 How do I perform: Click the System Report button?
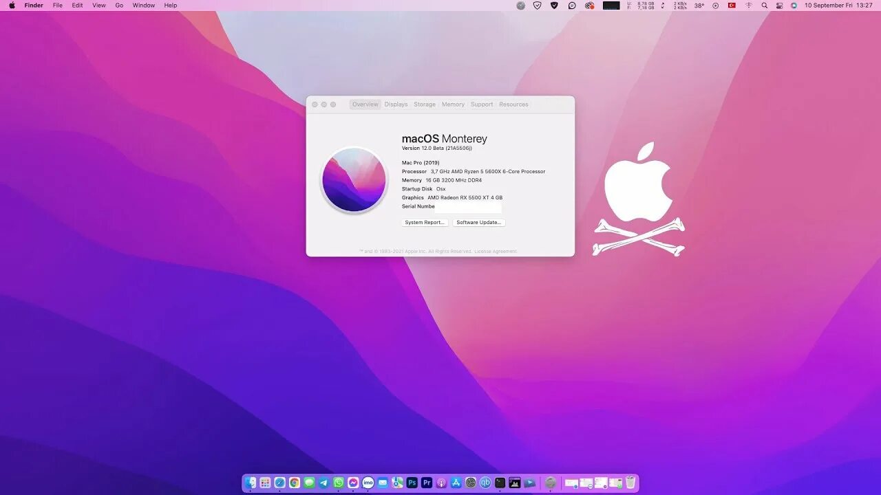(x=425, y=222)
